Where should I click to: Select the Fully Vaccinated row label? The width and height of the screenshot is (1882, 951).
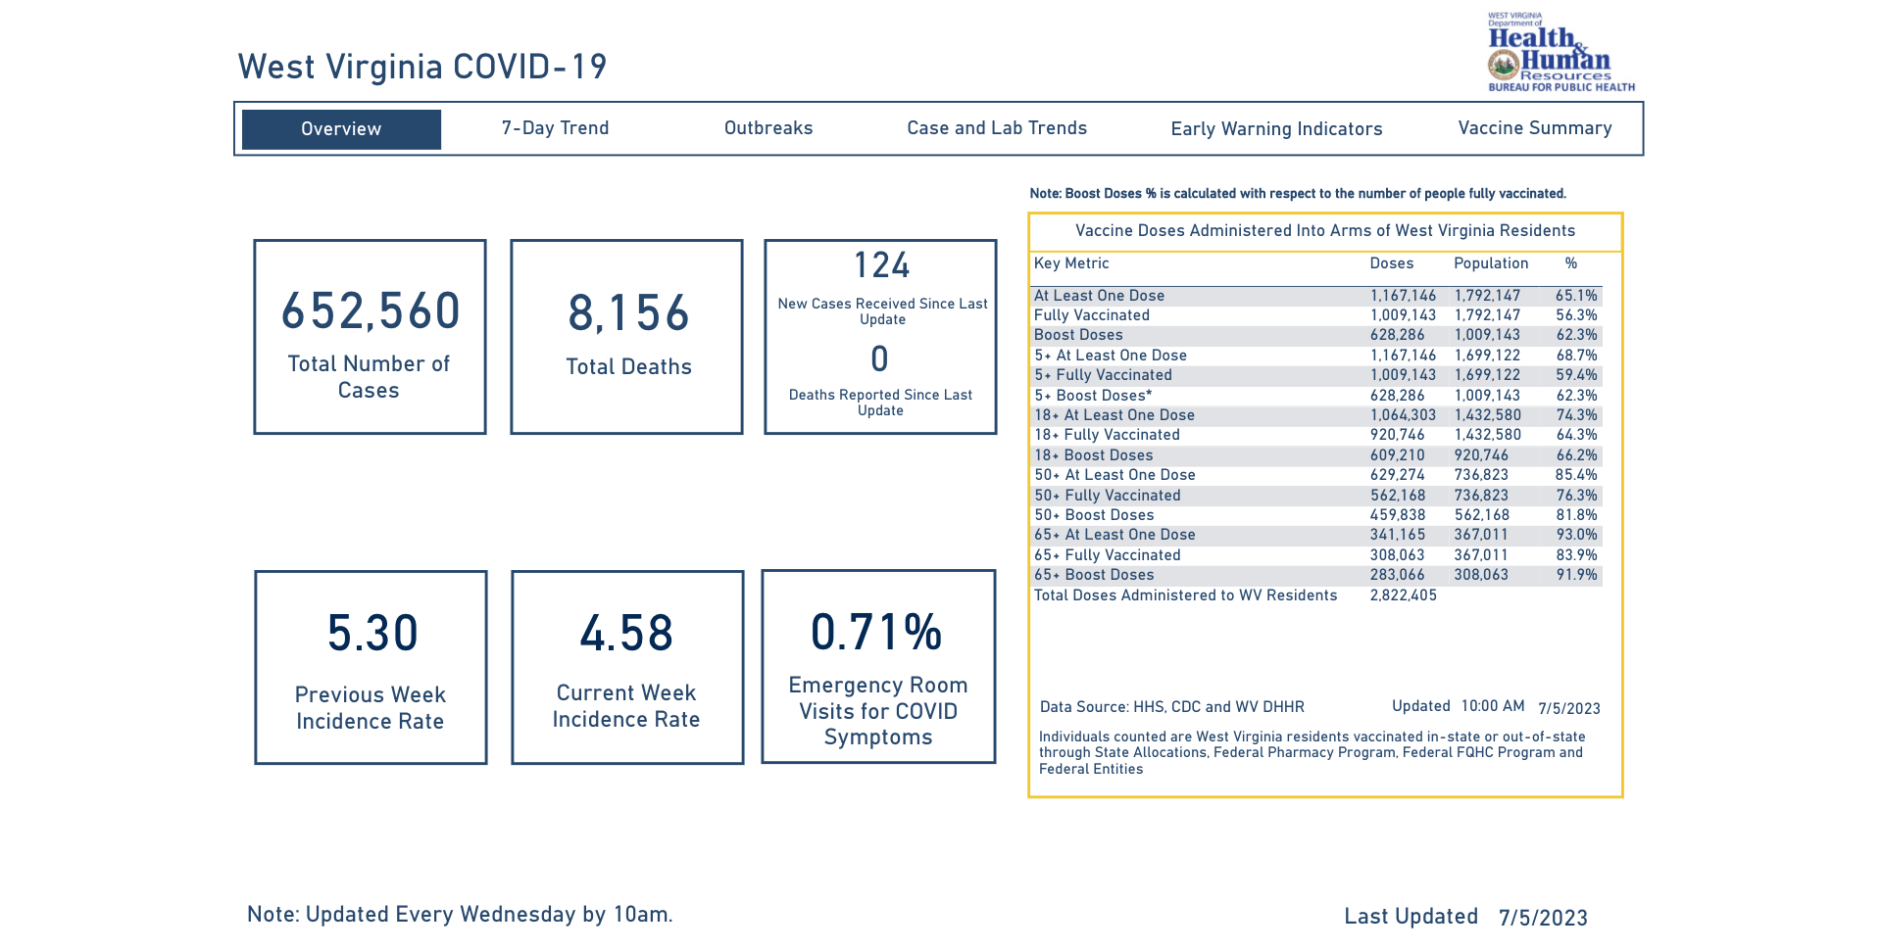coord(1091,315)
